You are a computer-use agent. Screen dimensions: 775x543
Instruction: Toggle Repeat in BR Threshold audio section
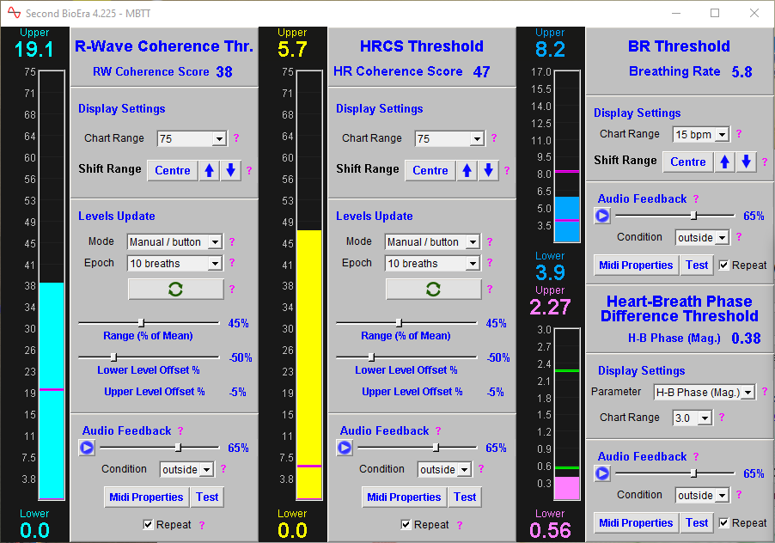[x=722, y=265]
